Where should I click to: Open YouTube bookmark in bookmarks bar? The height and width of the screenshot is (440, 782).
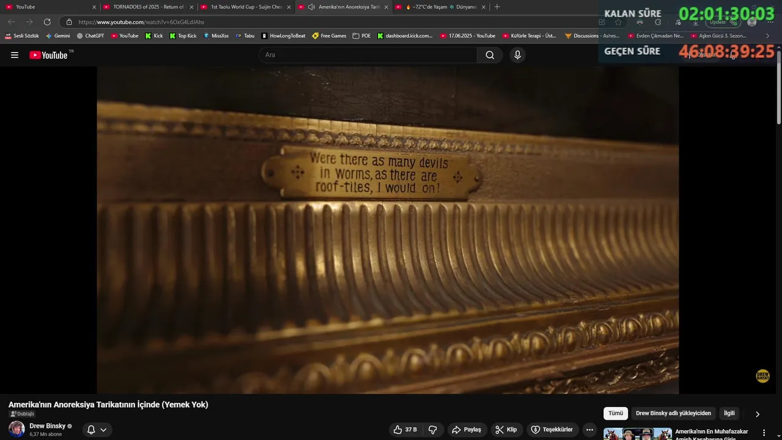coord(125,35)
